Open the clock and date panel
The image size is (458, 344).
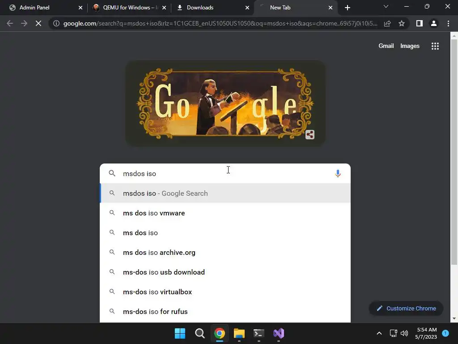426,333
